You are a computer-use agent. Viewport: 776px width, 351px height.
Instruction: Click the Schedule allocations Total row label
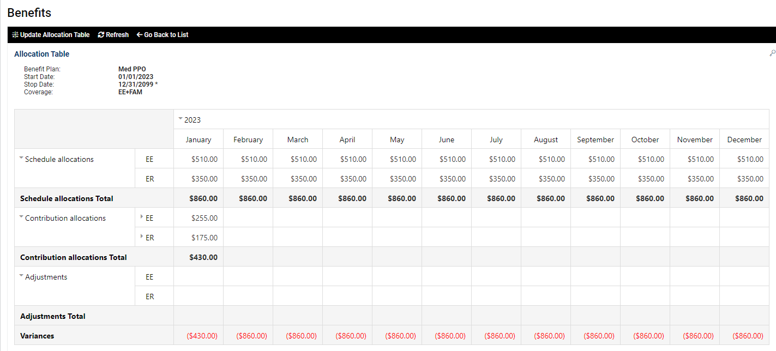click(67, 198)
